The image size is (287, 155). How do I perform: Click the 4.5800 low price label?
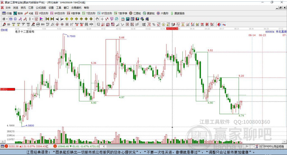[x=30, y=126]
